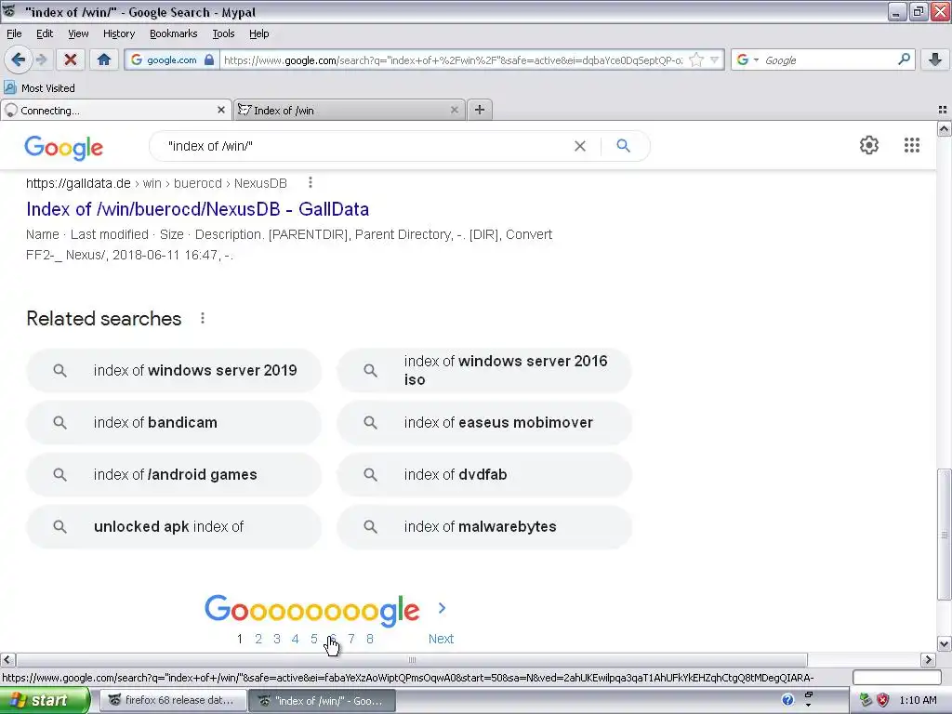Click the forward arrow navigation button
Screen dimensions: 952x714
(41, 59)
